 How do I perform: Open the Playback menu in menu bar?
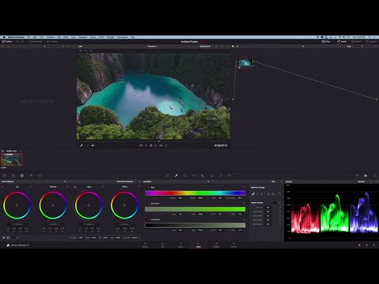(83, 37)
